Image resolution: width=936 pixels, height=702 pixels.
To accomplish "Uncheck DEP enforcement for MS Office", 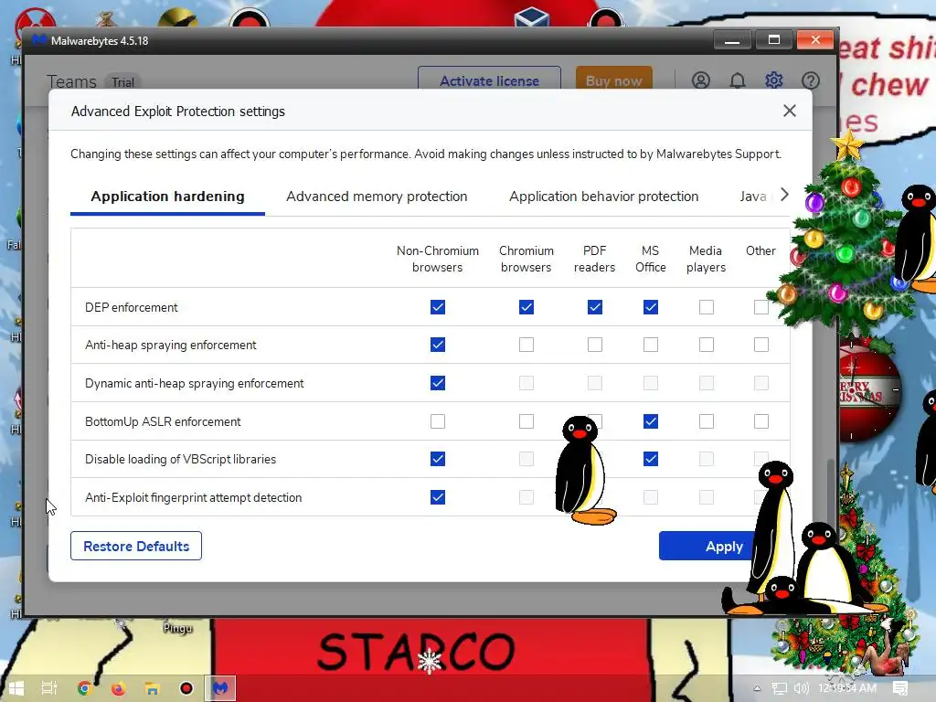I will point(651,307).
